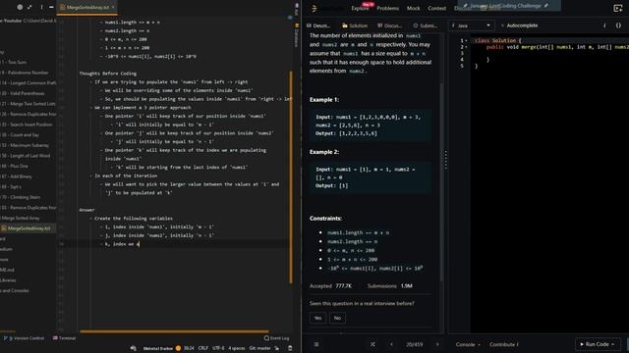Expand the Console dropdown
Image resolution: width=629 pixels, height=353 pixels.
pos(468,344)
